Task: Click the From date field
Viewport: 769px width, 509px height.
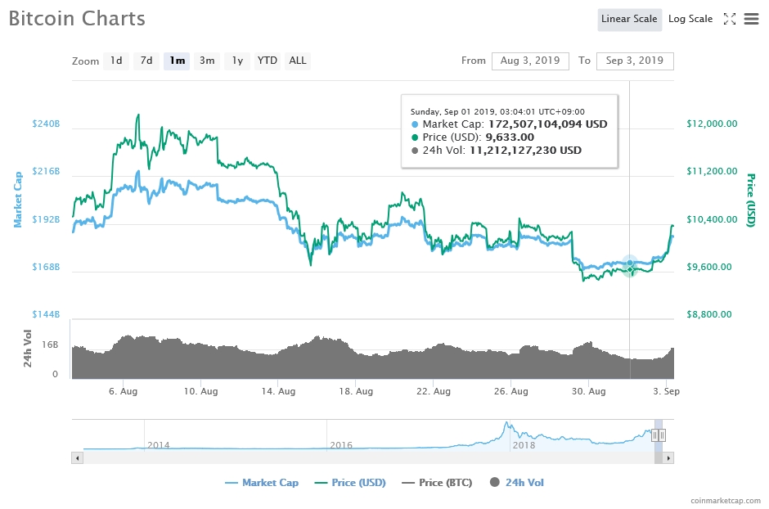Action: click(x=530, y=61)
